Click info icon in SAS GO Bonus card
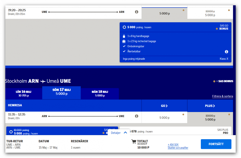The image size is (241, 158). (226, 52)
